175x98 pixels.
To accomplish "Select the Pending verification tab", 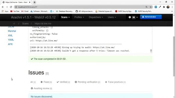I will (87, 82).
